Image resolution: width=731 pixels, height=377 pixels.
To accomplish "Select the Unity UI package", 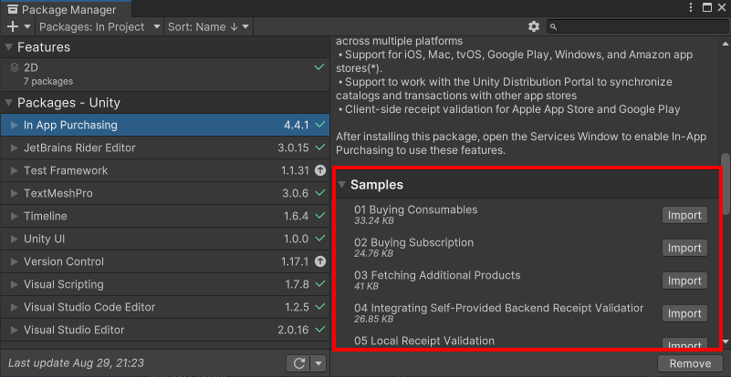I will click(x=165, y=239).
